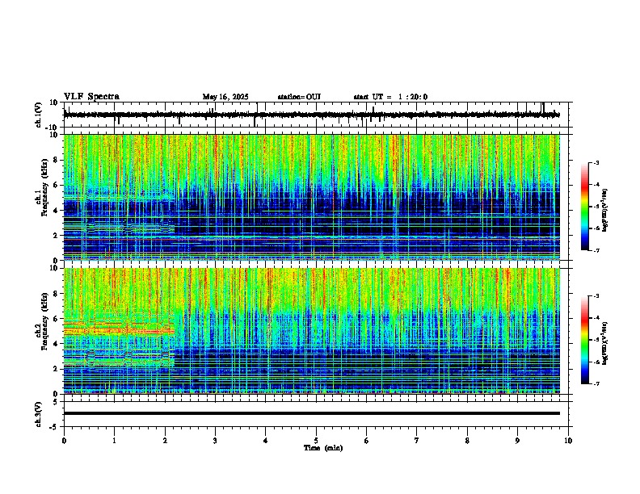Click the 'start UT = 1 :20: 0' text
Screen dimensions: 640x494
pos(390,97)
